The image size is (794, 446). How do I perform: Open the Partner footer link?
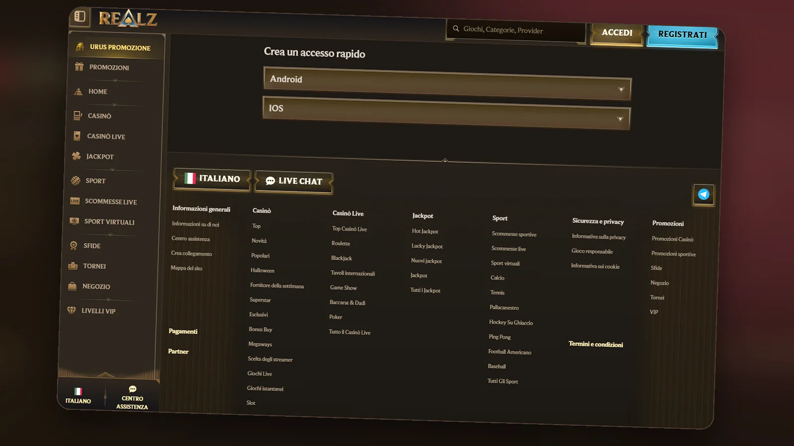click(178, 351)
